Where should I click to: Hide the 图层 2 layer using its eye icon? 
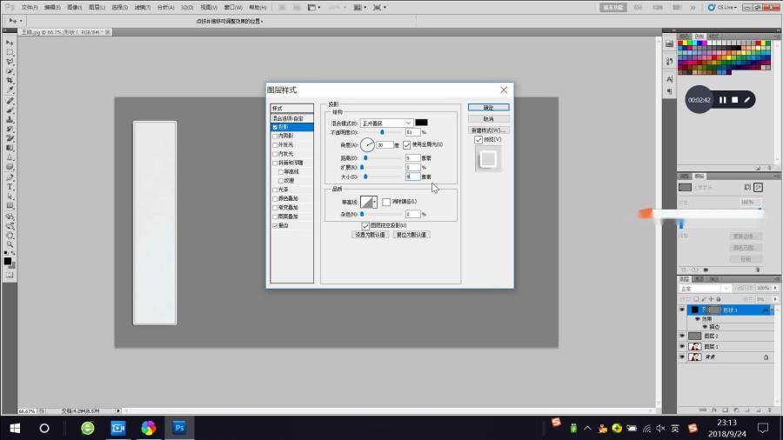pyautogui.click(x=682, y=336)
